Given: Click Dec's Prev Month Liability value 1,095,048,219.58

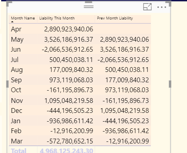Looking at the screenshot, I should tap(125, 111).
